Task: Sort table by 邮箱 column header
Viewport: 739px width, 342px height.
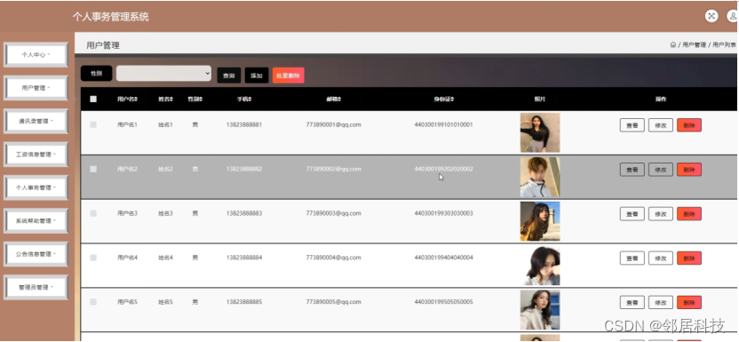Action: tap(334, 99)
